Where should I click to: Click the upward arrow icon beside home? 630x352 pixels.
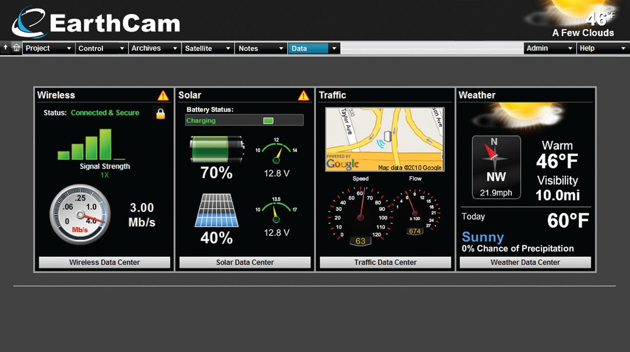click(x=5, y=47)
